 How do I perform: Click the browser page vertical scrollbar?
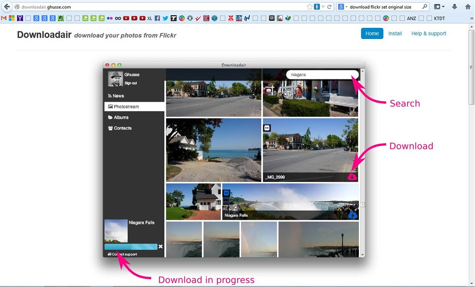click(472, 155)
